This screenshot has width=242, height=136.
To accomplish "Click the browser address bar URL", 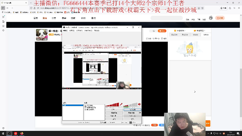I will (82, 8).
